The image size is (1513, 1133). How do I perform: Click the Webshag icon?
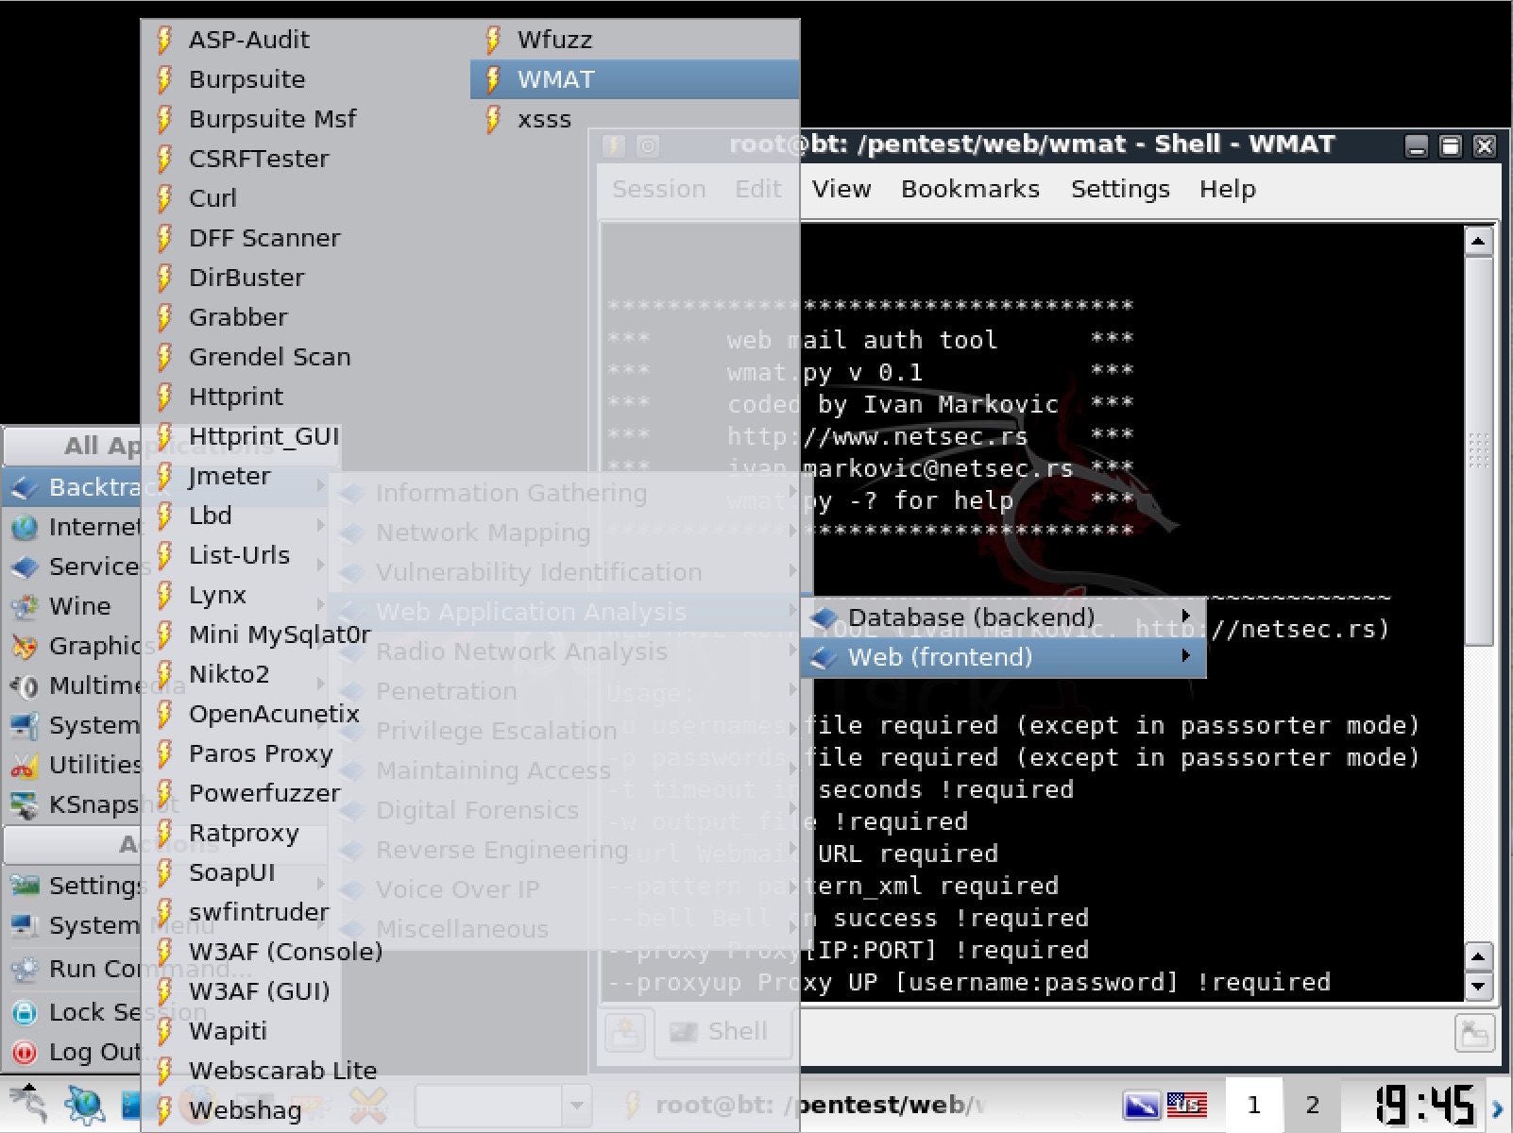[164, 1110]
